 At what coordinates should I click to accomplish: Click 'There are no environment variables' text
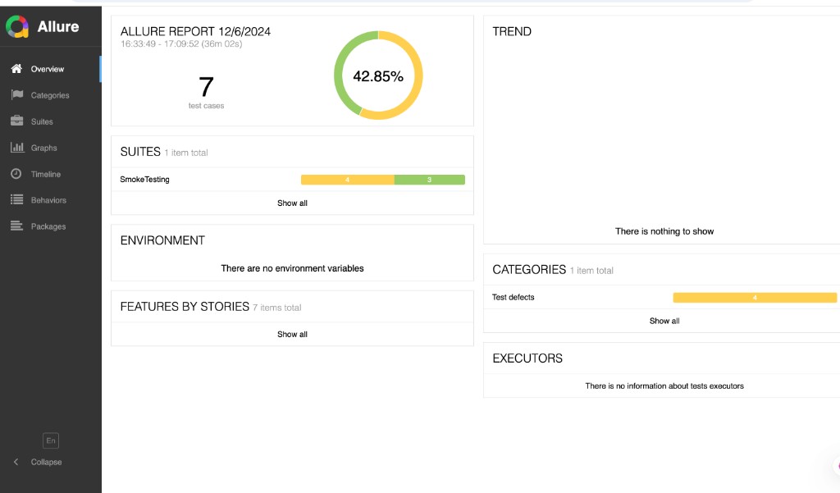coord(293,268)
